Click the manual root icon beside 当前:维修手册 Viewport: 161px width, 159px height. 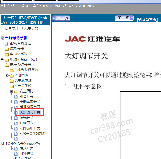click(2, 38)
